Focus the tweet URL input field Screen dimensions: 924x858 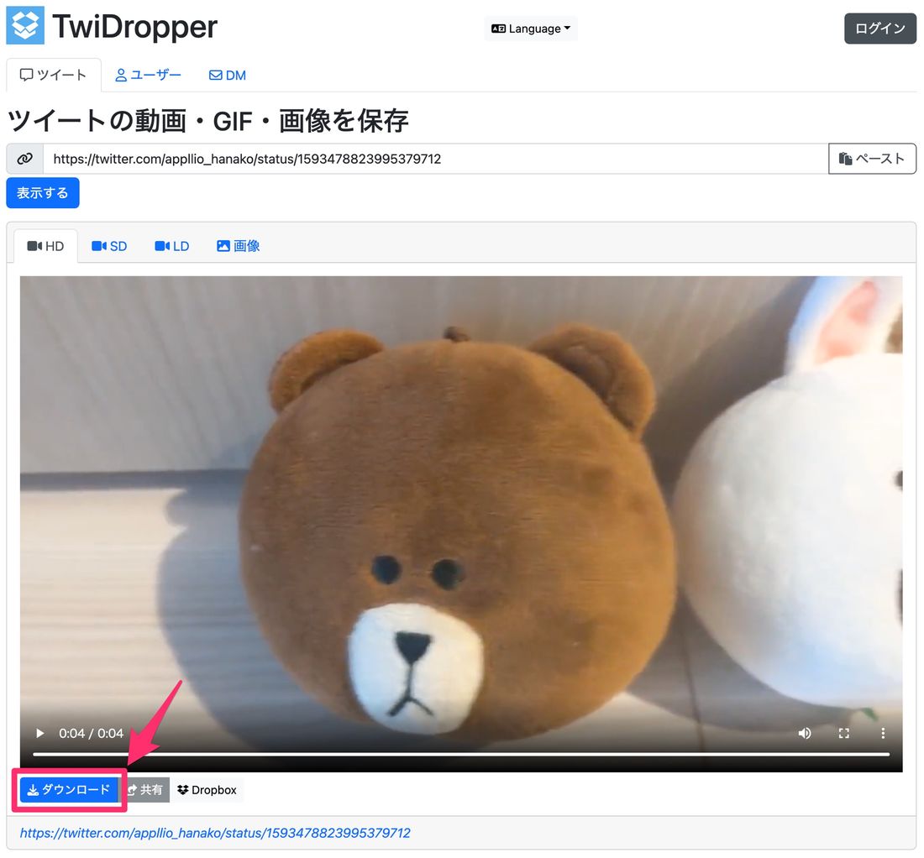click(435, 159)
